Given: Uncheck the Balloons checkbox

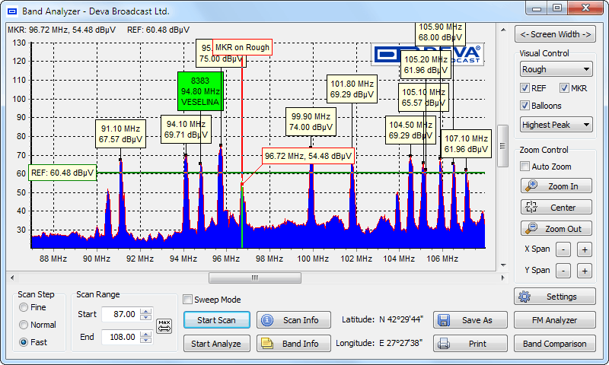Looking at the screenshot, I should click(525, 106).
